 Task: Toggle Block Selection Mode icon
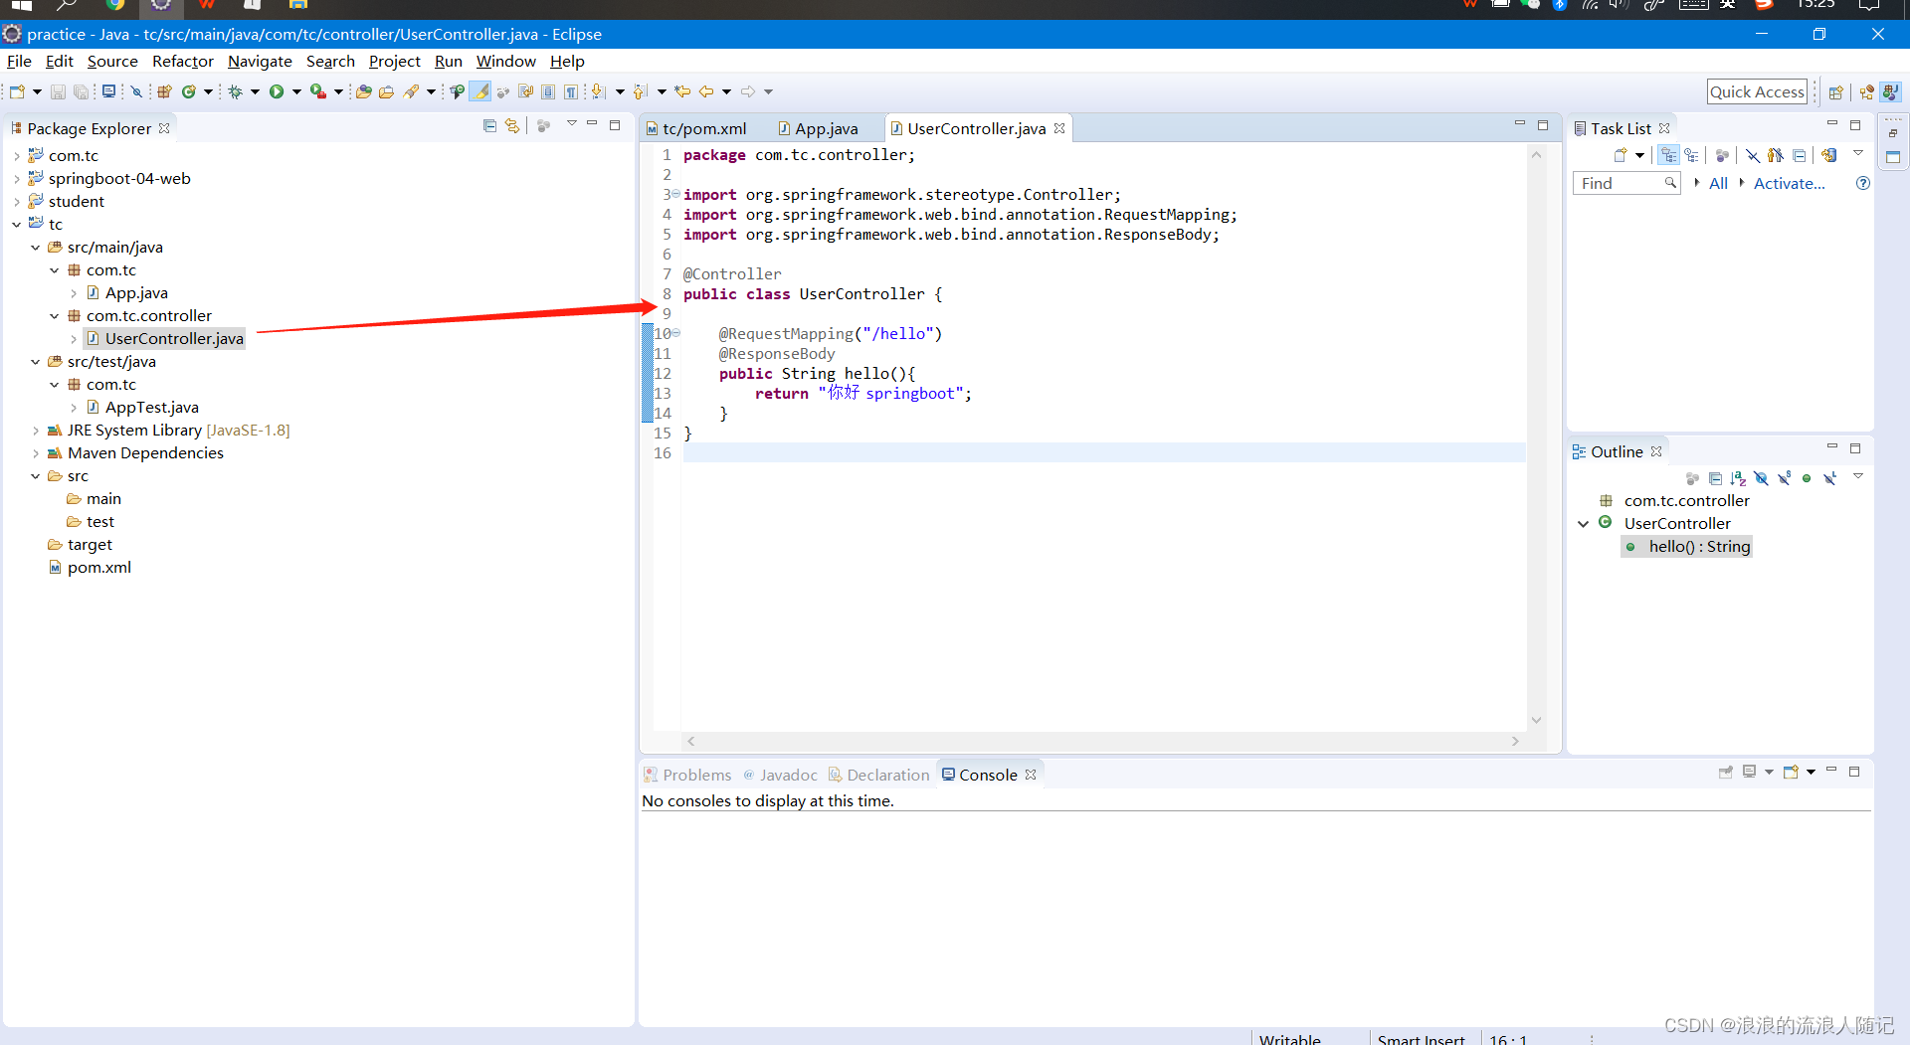[x=548, y=91]
